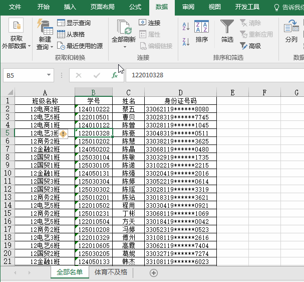Click Show Queries (显示查询)
This screenshot has width=304, height=282.
[x=74, y=23]
